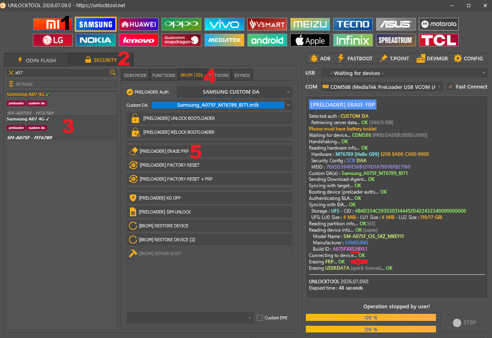Choose the Vsmart brand logo
The height and width of the screenshot is (338, 492).
click(267, 24)
